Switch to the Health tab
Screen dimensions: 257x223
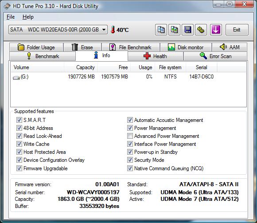(x=156, y=56)
